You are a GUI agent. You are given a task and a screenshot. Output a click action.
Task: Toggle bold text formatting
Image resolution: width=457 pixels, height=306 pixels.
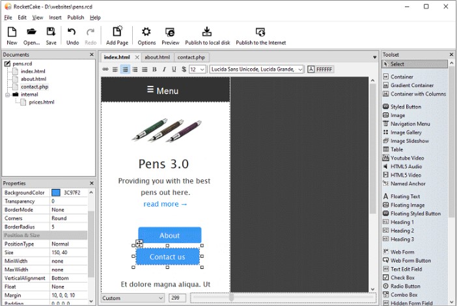click(x=154, y=70)
